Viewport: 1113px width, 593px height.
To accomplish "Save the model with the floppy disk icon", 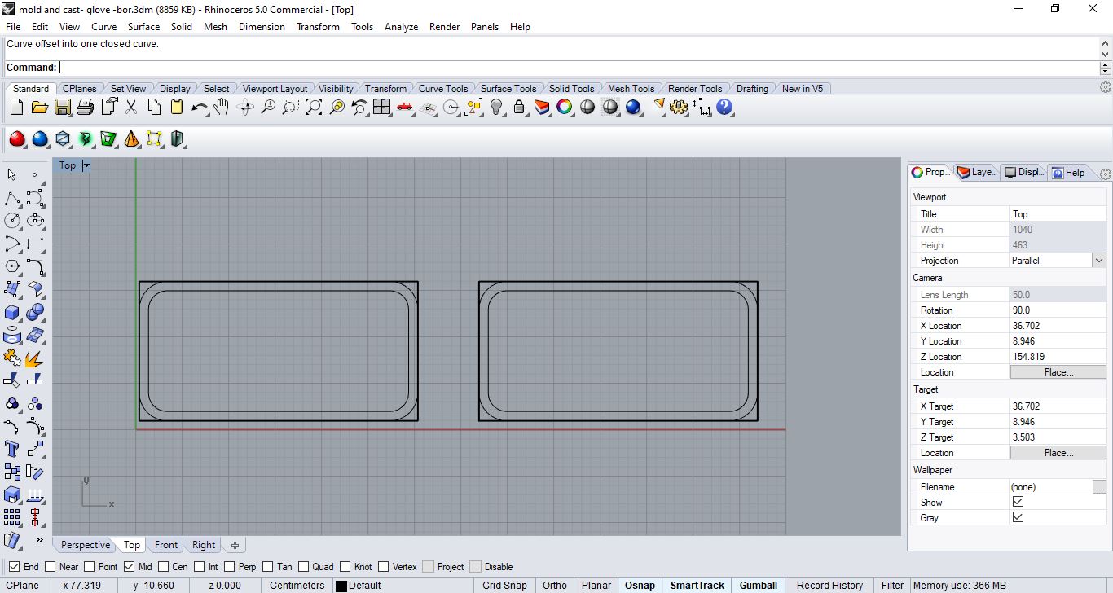I will click(62, 107).
